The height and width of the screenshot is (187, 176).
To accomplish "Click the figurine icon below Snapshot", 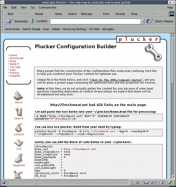I will (x=18, y=174).
